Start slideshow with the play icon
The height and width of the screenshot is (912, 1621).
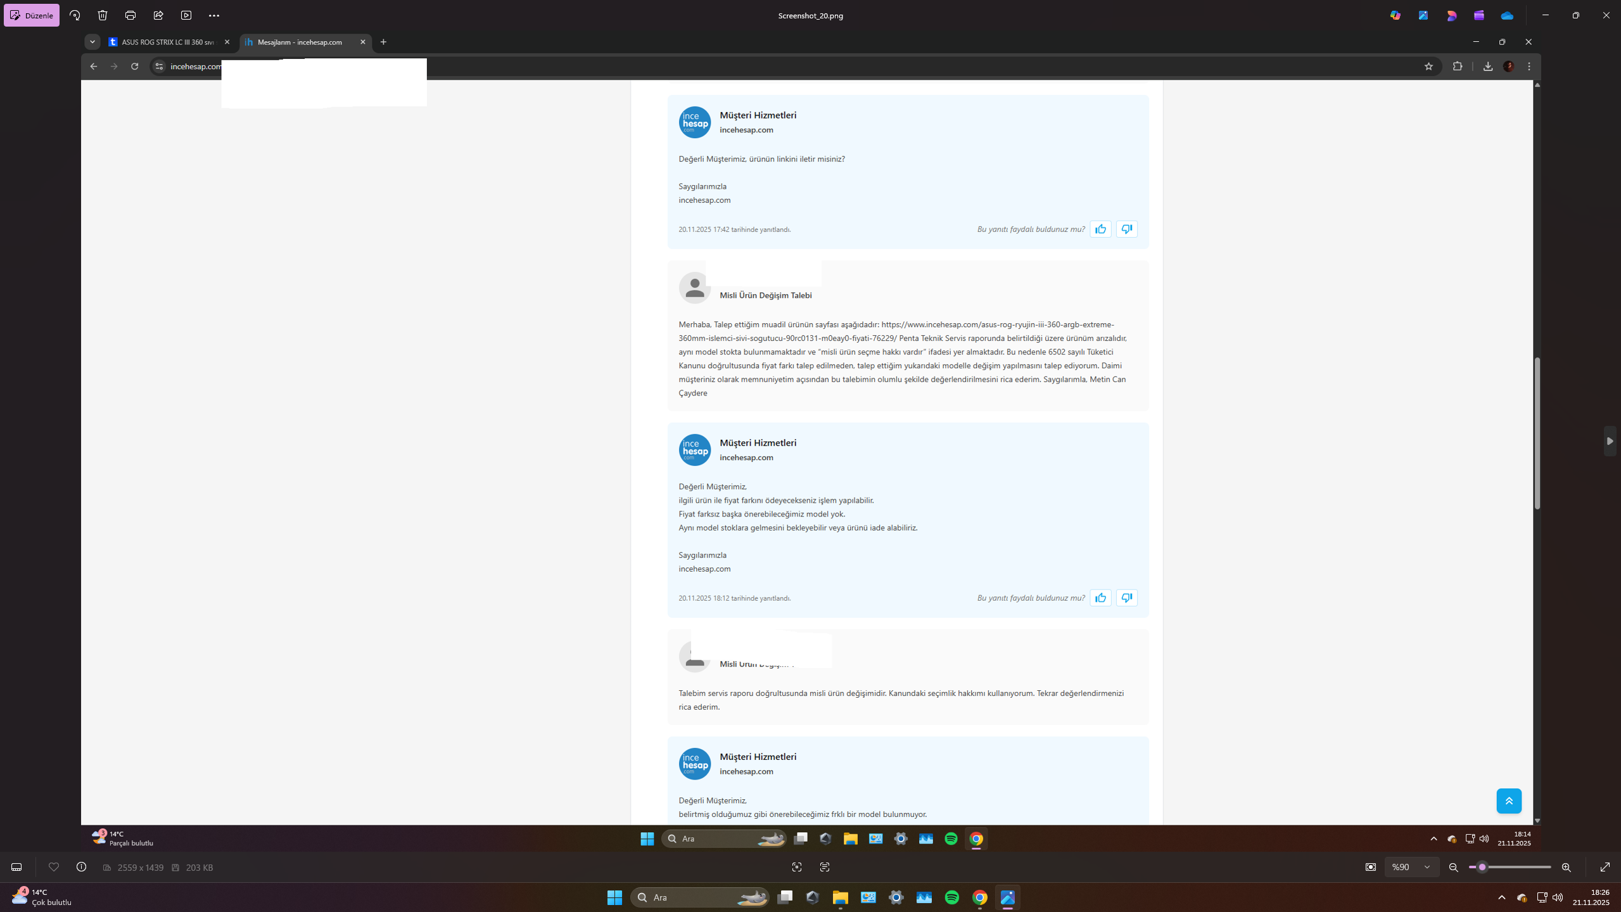point(186,15)
